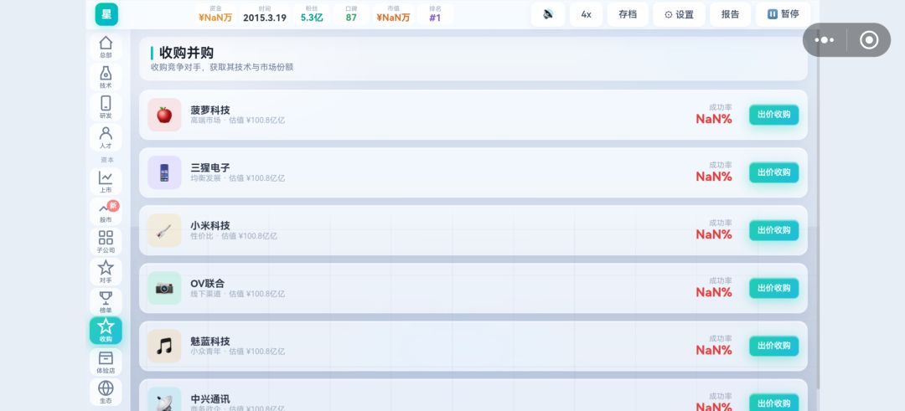Click the teal 星 app logo
This screenshot has height=411, width=905.
pos(106,14)
